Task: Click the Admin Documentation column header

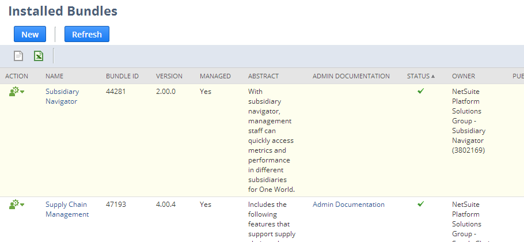Action: (x=351, y=76)
